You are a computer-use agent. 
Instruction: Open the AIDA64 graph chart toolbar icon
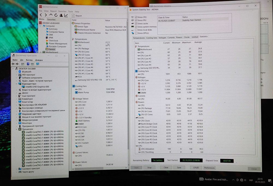point(66,16)
